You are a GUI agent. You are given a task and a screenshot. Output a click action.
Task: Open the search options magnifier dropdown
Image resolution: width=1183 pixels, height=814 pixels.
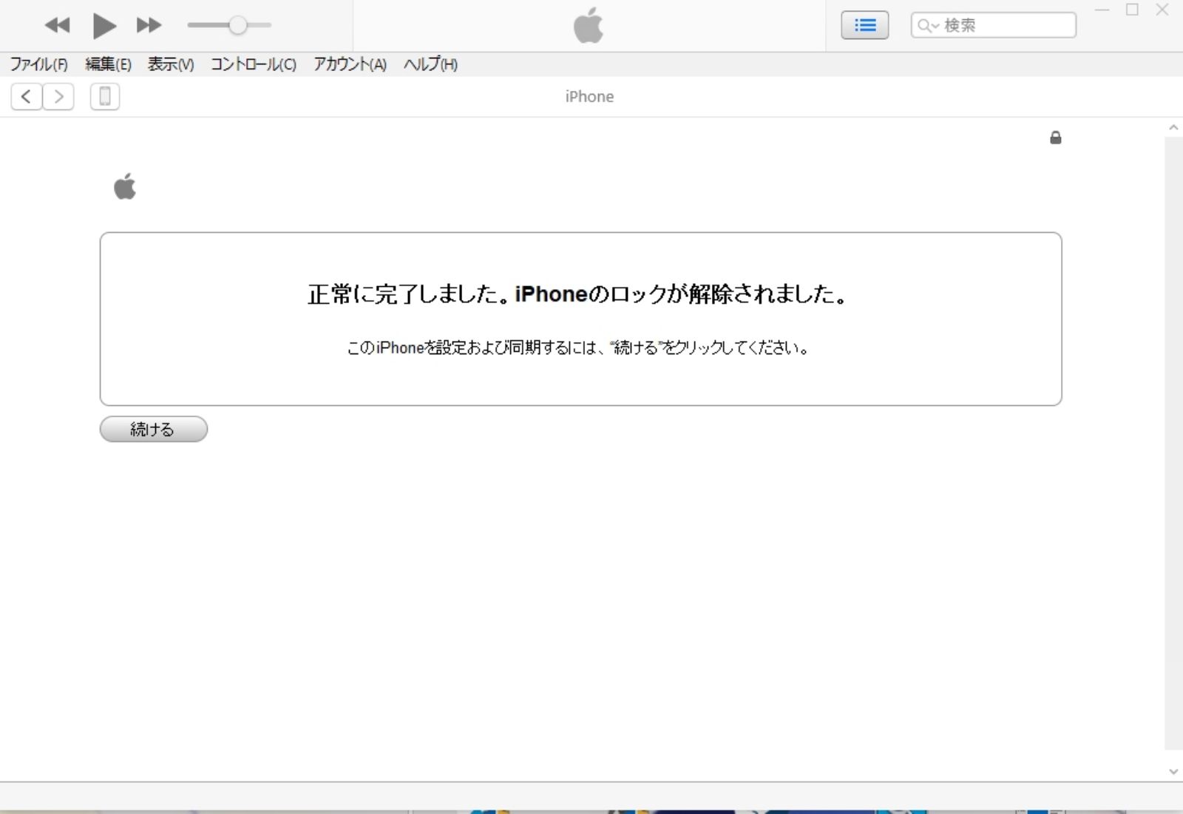pyautogui.click(x=927, y=26)
